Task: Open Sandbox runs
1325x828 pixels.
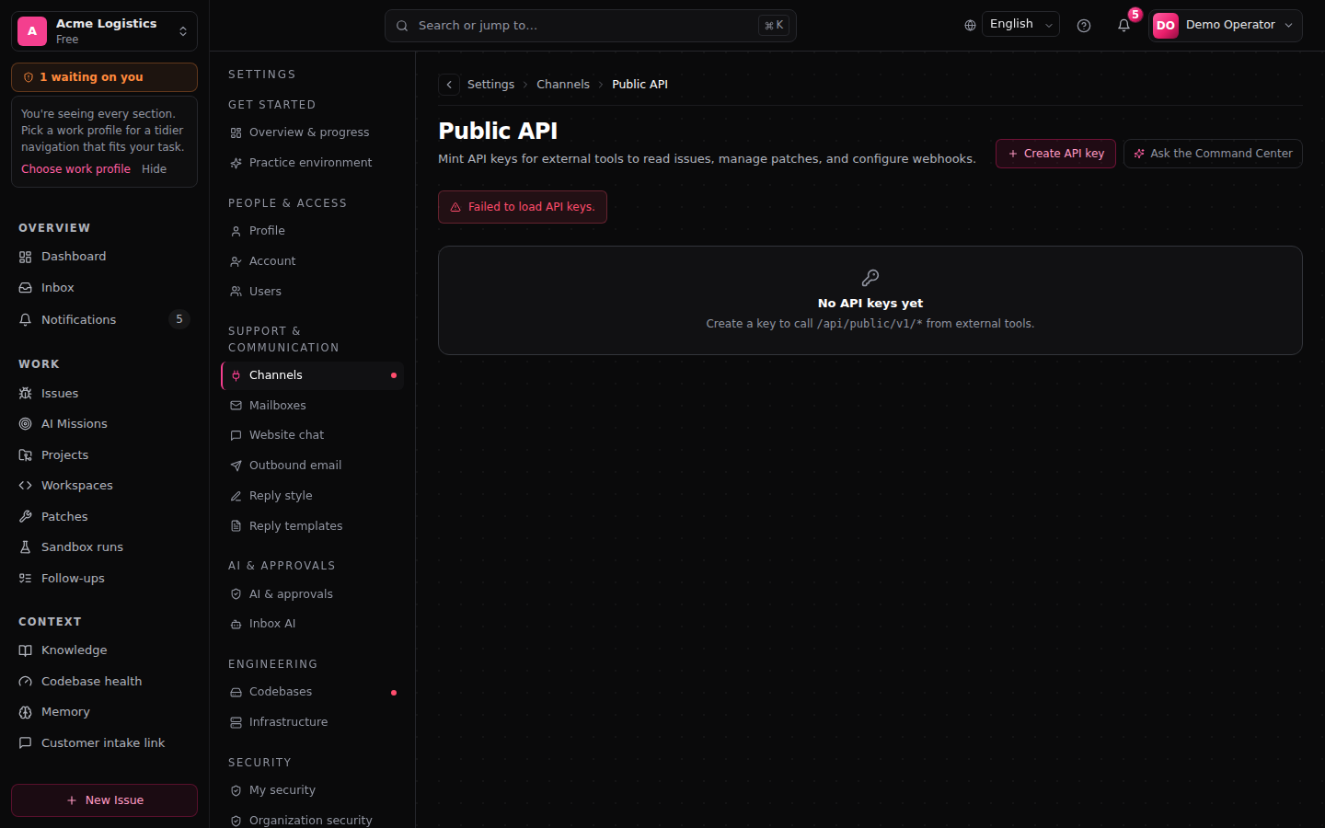Action: pyautogui.click(x=104, y=547)
